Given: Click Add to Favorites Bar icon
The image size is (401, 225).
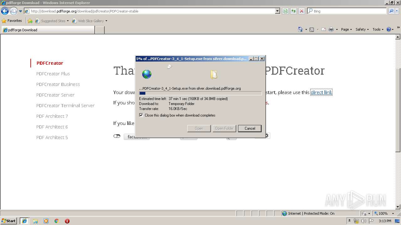Looking at the screenshot, I should 30,21.
